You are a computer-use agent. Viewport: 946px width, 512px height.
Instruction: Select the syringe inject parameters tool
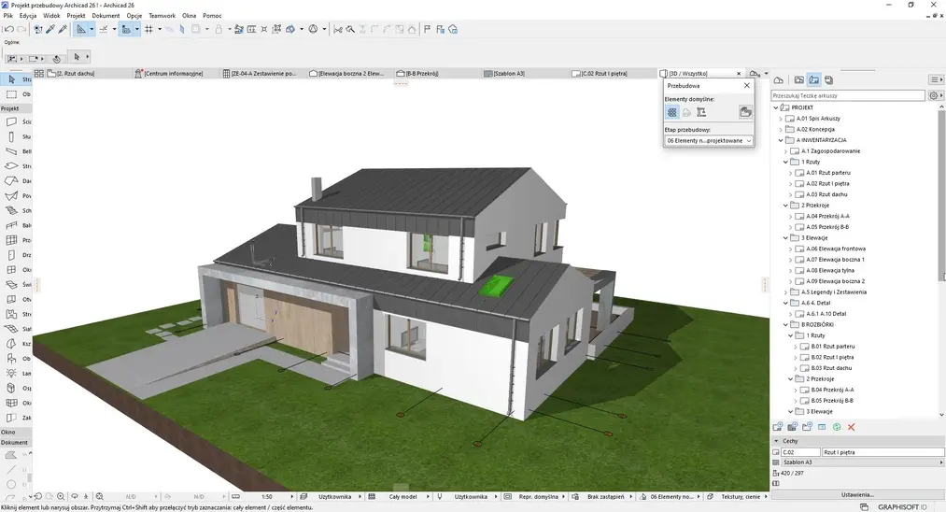point(63,29)
